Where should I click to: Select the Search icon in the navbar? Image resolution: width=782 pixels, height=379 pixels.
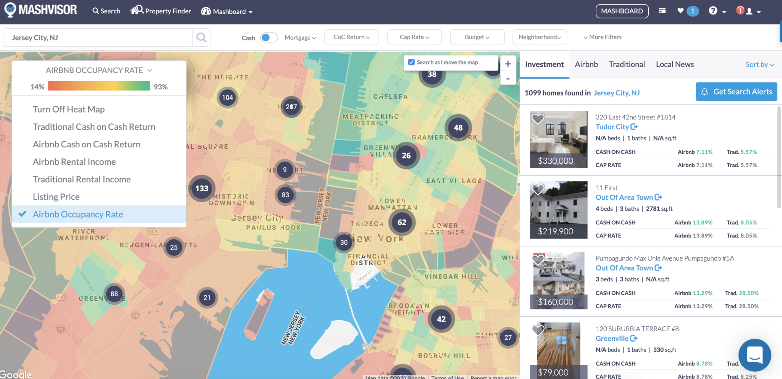[x=106, y=11]
